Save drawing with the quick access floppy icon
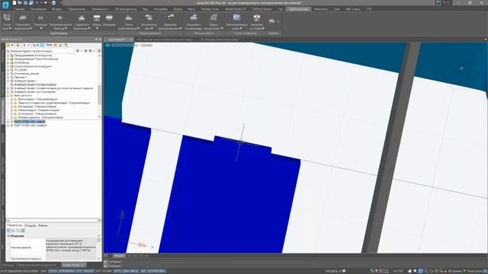 click(25, 2)
